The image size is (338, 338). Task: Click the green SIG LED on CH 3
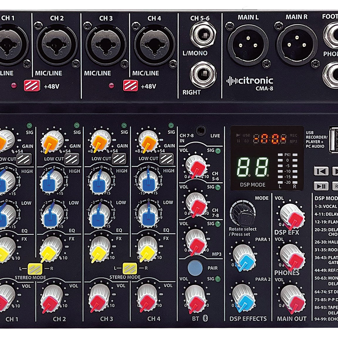pyautogui.click(x=124, y=125)
